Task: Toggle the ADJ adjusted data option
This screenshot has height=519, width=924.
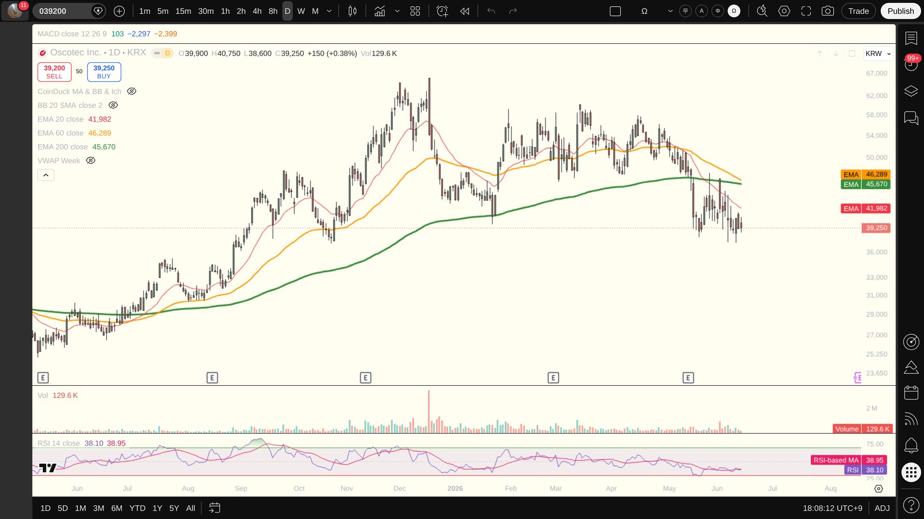Action: point(882,508)
